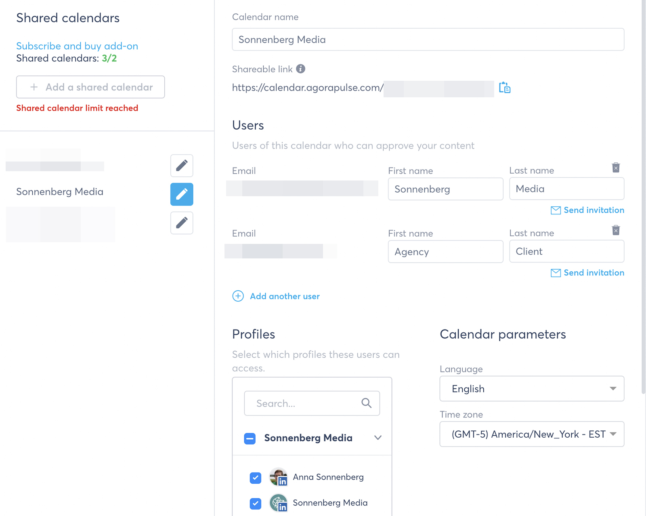Click Anna Sonnenberg LinkedIn profile avatar

(278, 477)
